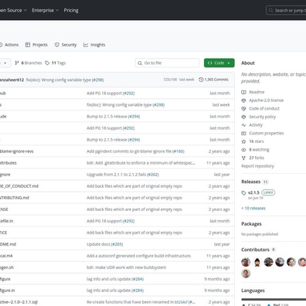Image resolution: width=306 pixels, height=306 pixels.
Task: Click the Activity pulse icon
Action: [243, 125]
